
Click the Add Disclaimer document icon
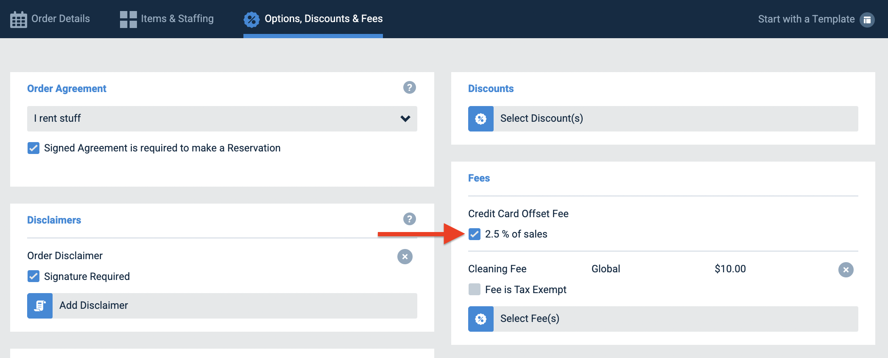(40, 306)
